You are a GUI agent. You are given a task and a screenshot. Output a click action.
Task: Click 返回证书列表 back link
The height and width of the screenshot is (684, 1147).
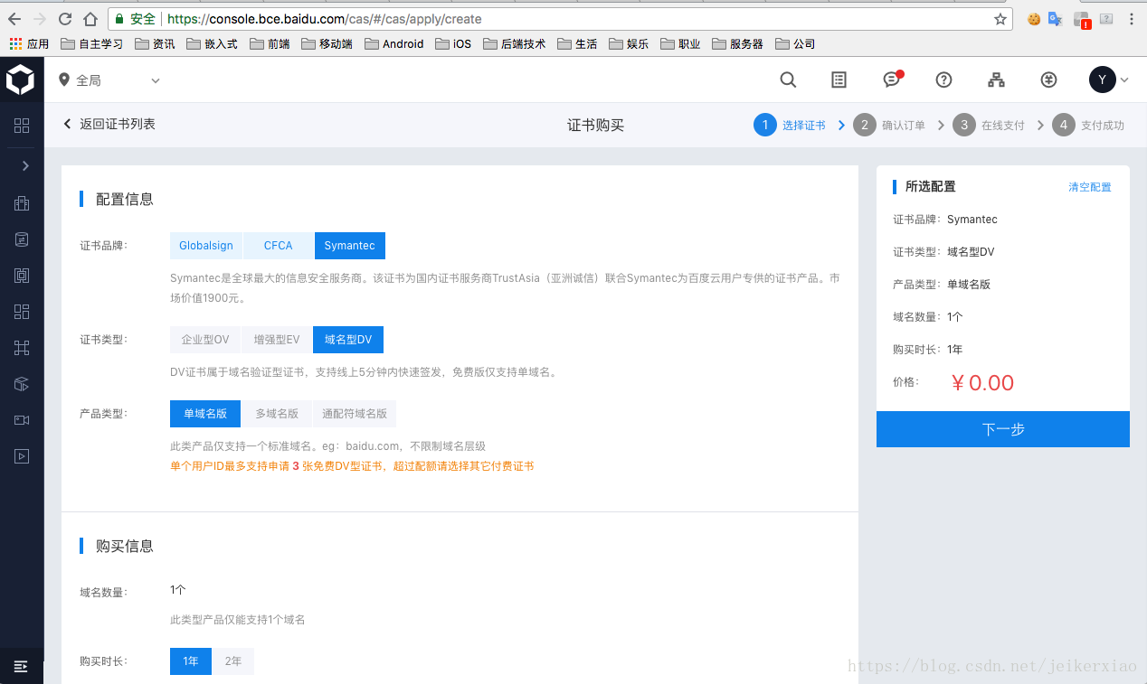coord(109,124)
